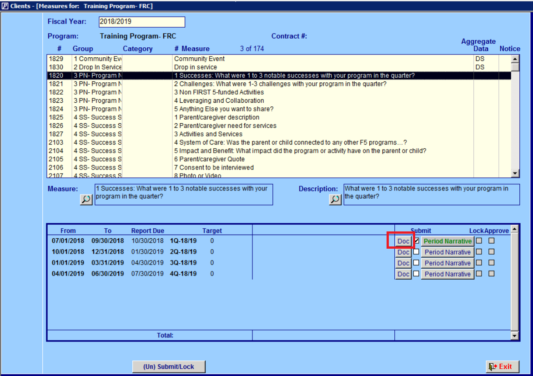The height and width of the screenshot is (376, 533).
Task: Click the measures list scroll down arrow
Action: (x=515, y=173)
